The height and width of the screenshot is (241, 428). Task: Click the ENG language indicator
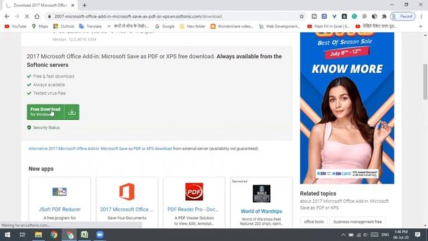[x=385, y=235]
